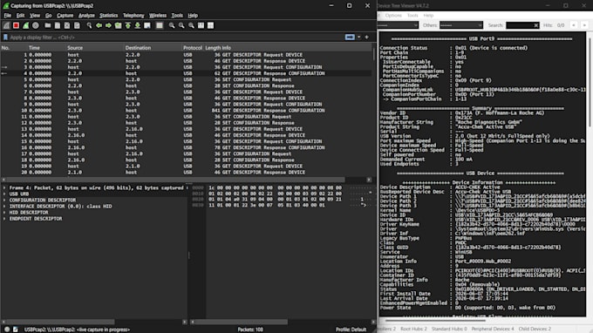The width and height of the screenshot is (593, 333).
Task: Go to previous search hit arrow
Action: pyautogui.click(x=574, y=25)
